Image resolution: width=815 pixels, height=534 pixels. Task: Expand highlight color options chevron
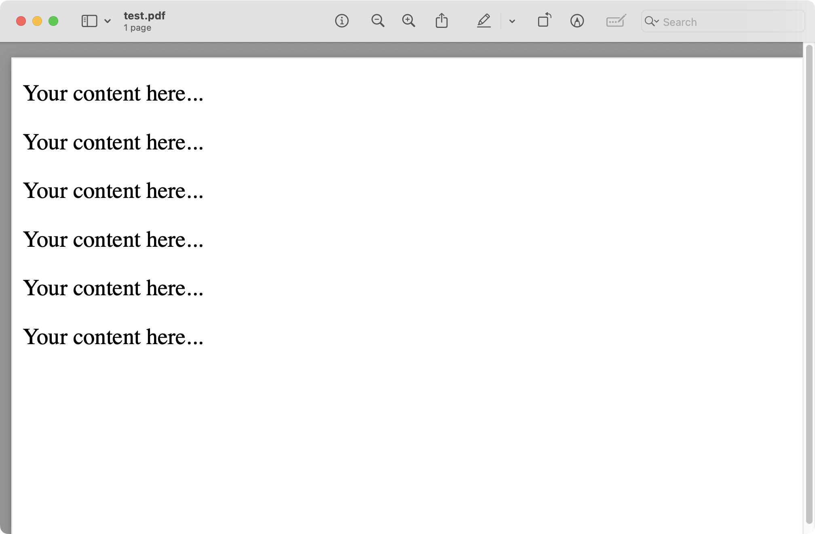(512, 21)
